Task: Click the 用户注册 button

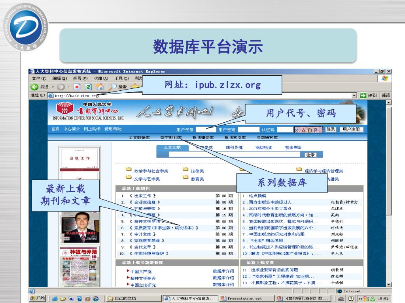Action: [351, 129]
